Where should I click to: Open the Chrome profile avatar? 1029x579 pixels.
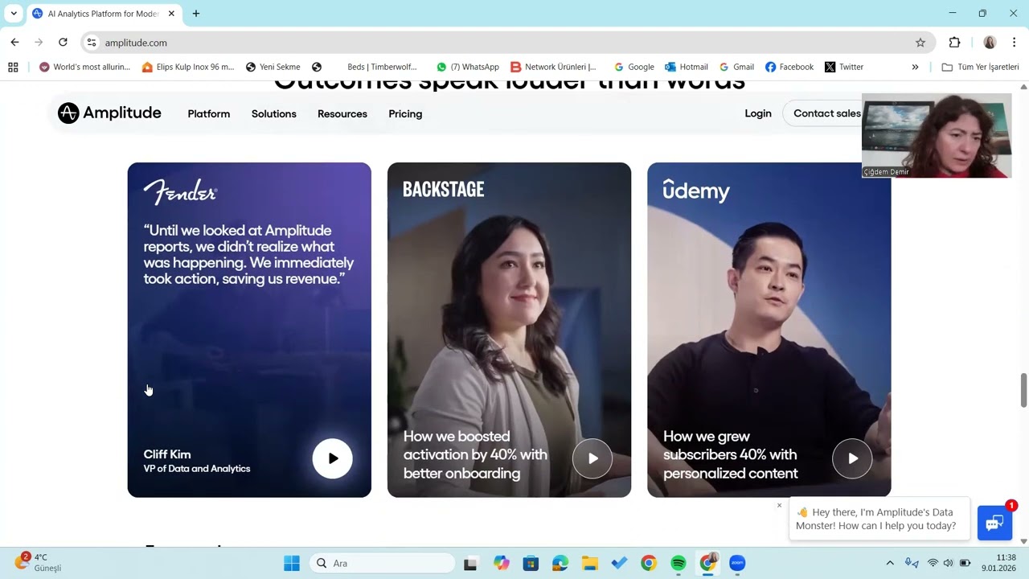(x=990, y=43)
